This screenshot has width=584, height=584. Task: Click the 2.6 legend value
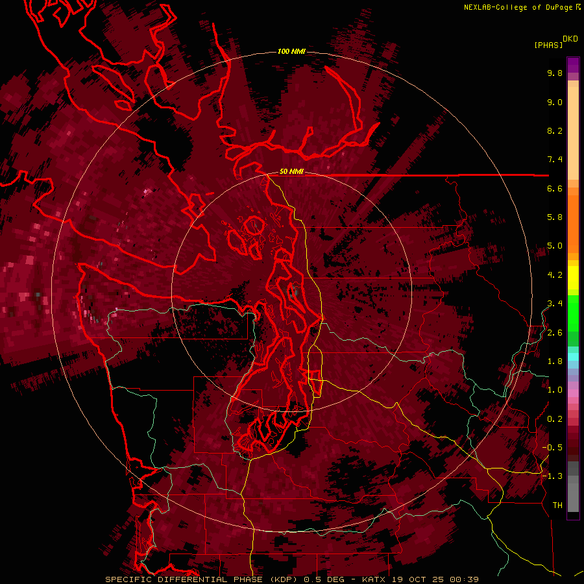[555, 333]
